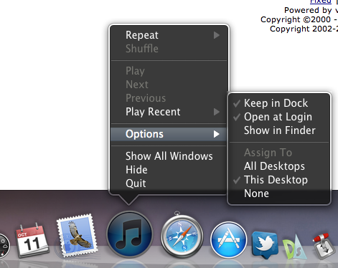Open the Options submenu
338x268 pixels.
(x=169, y=134)
